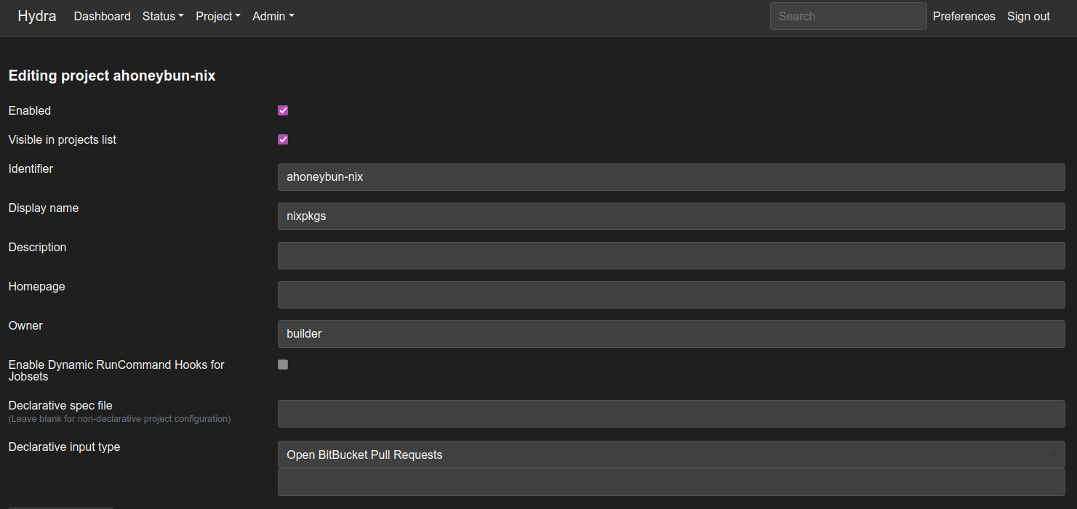Open the Admin dropdown menu

coord(273,16)
